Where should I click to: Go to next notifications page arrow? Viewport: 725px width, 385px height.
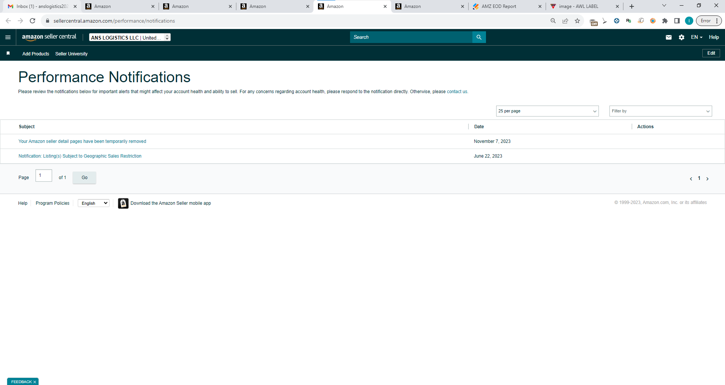click(708, 179)
